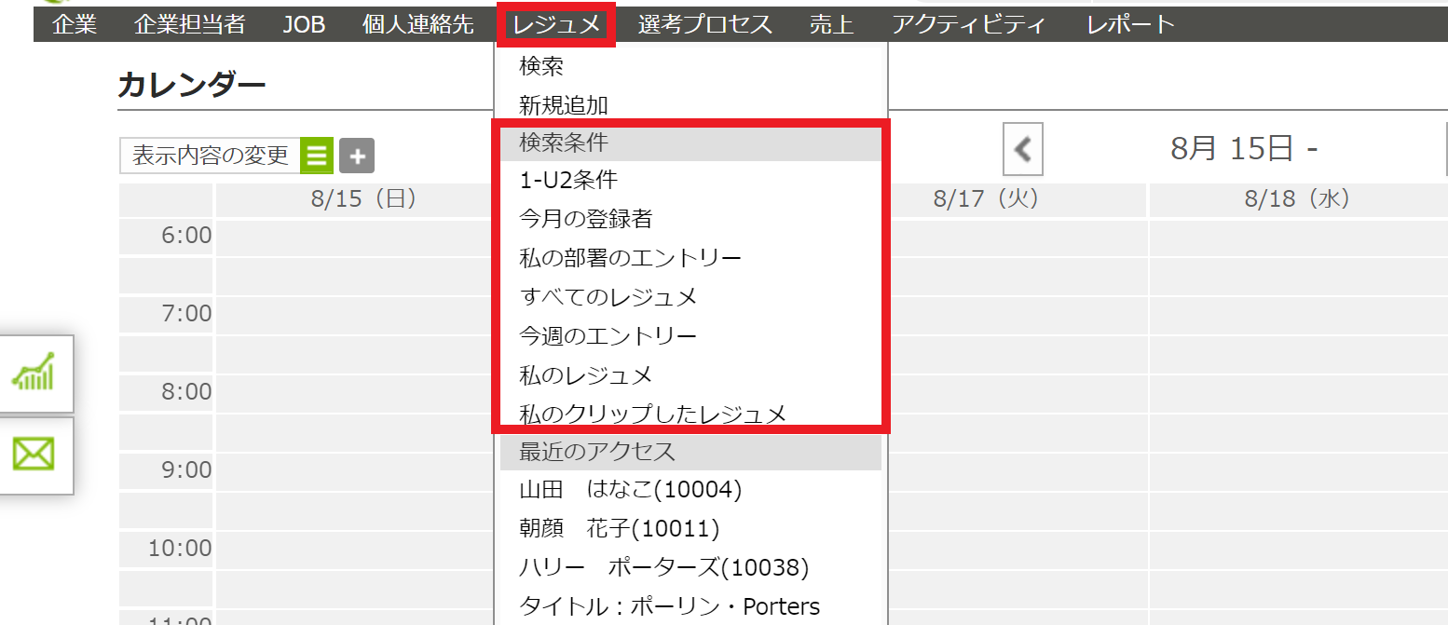The image size is (1448, 625).
Task: Open the green chart report side icon
Action: click(33, 373)
